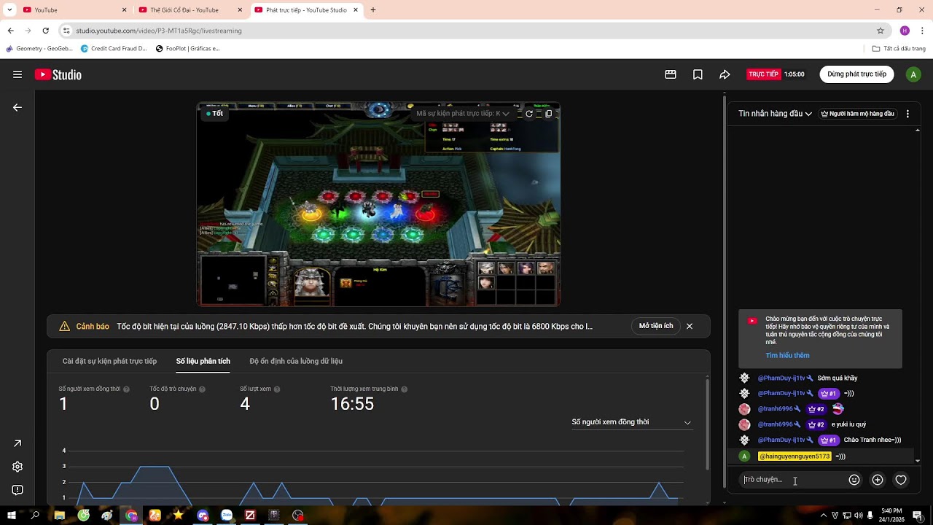Image resolution: width=933 pixels, height=525 pixels.
Task: Show hidden system tray icons
Action: (x=824, y=516)
